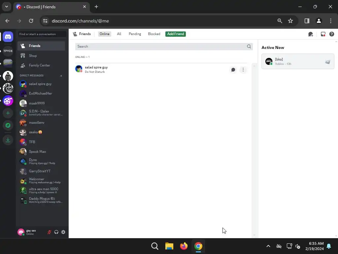Reload the Discord page
This screenshot has width=338, height=254.
coord(31,21)
